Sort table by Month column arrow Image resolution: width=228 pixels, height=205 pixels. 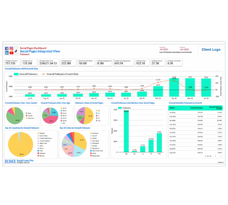[176, 108]
